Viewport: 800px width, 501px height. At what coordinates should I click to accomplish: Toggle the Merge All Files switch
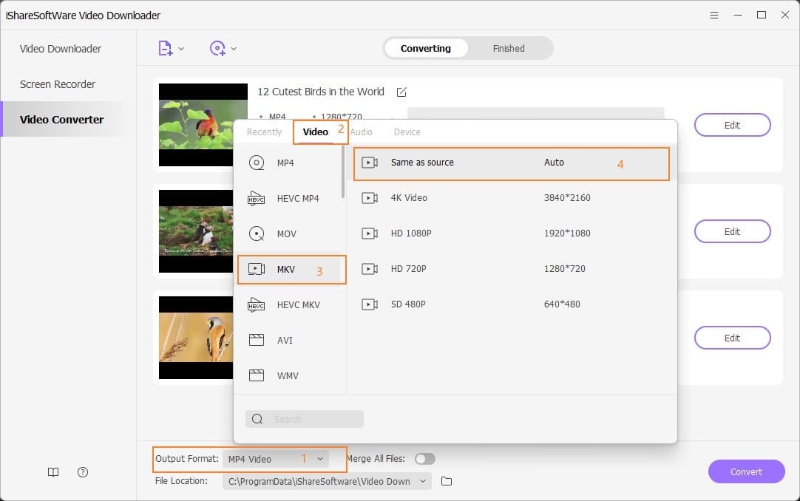(425, 458)
